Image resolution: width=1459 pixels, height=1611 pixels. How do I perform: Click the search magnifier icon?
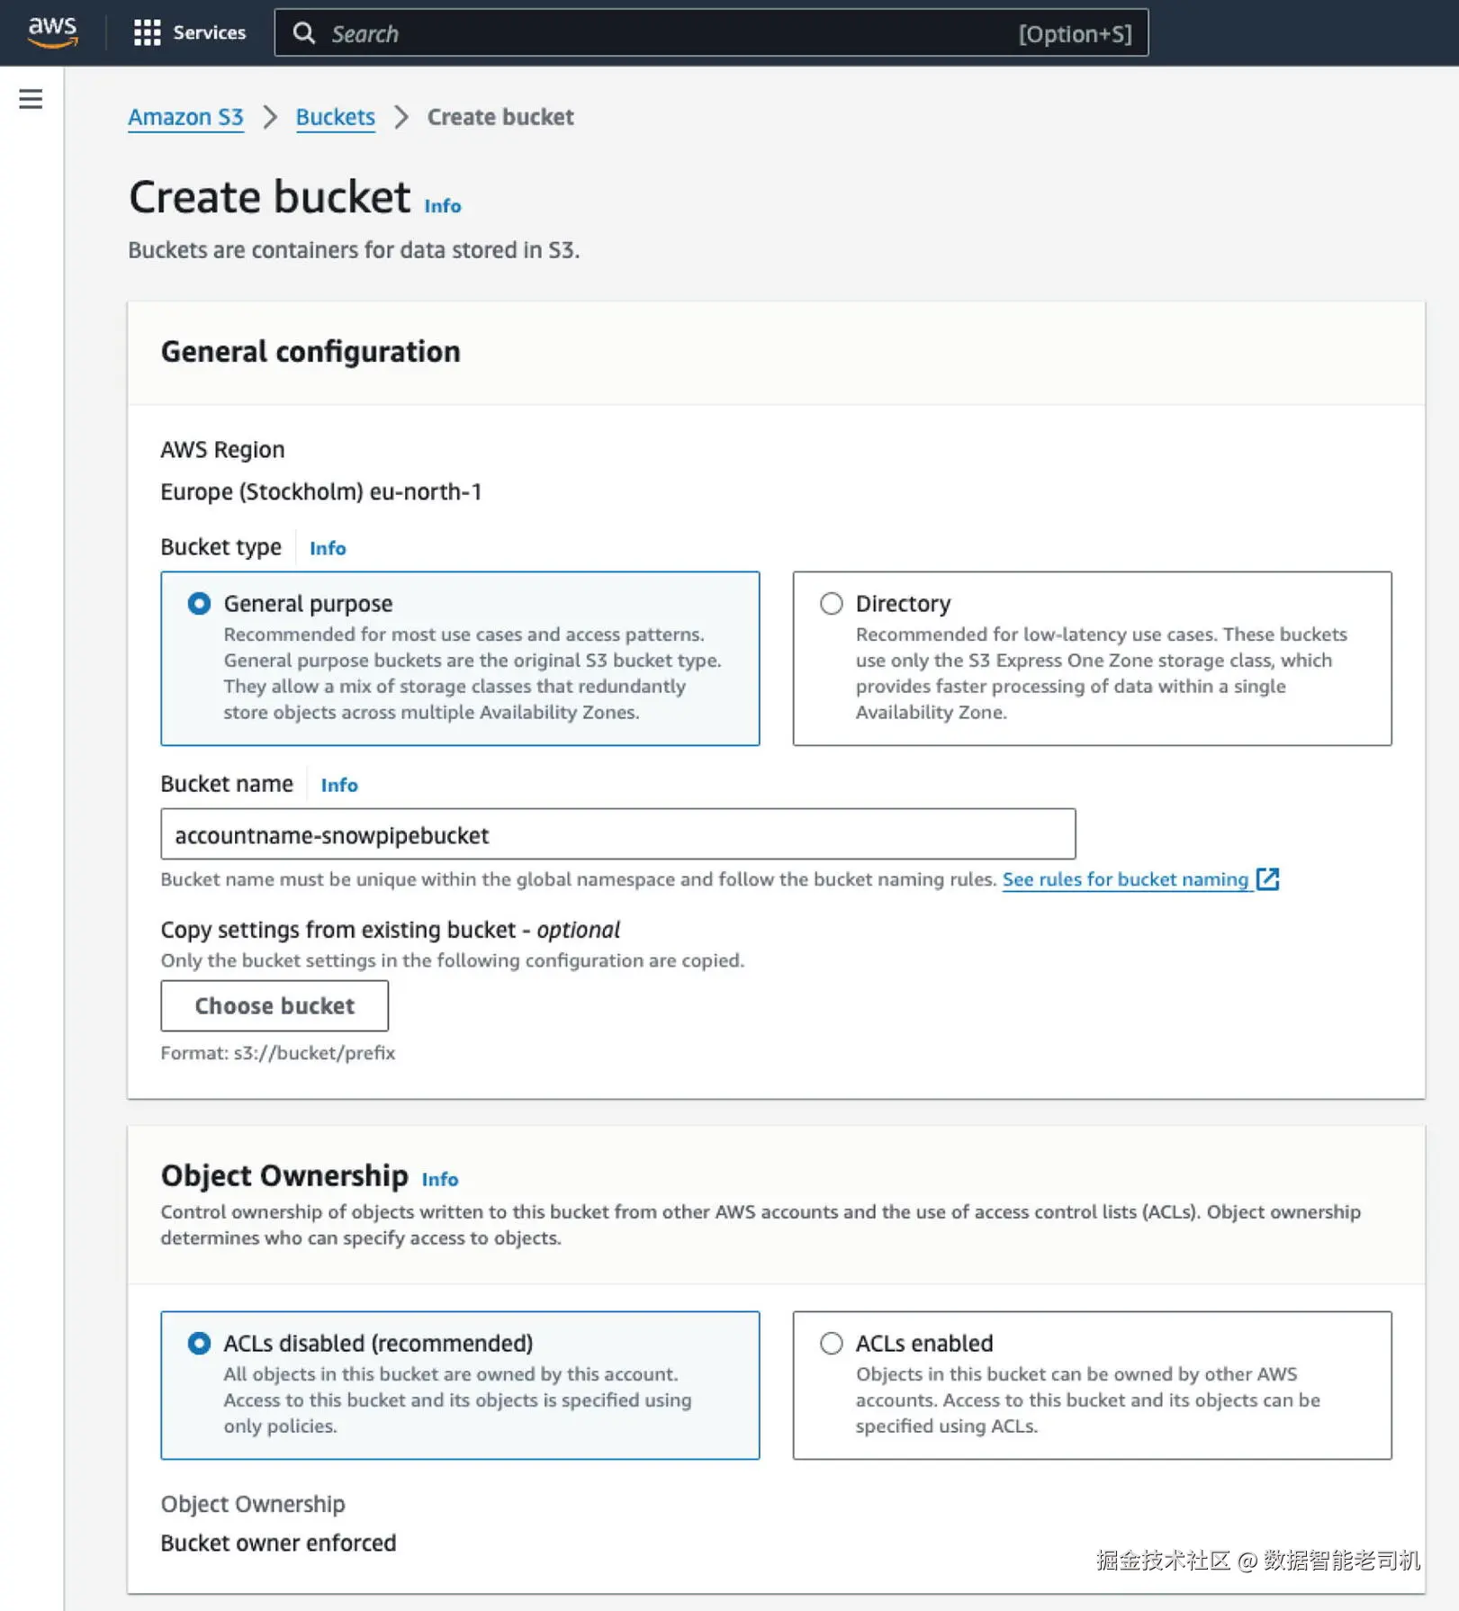(304, 33)
